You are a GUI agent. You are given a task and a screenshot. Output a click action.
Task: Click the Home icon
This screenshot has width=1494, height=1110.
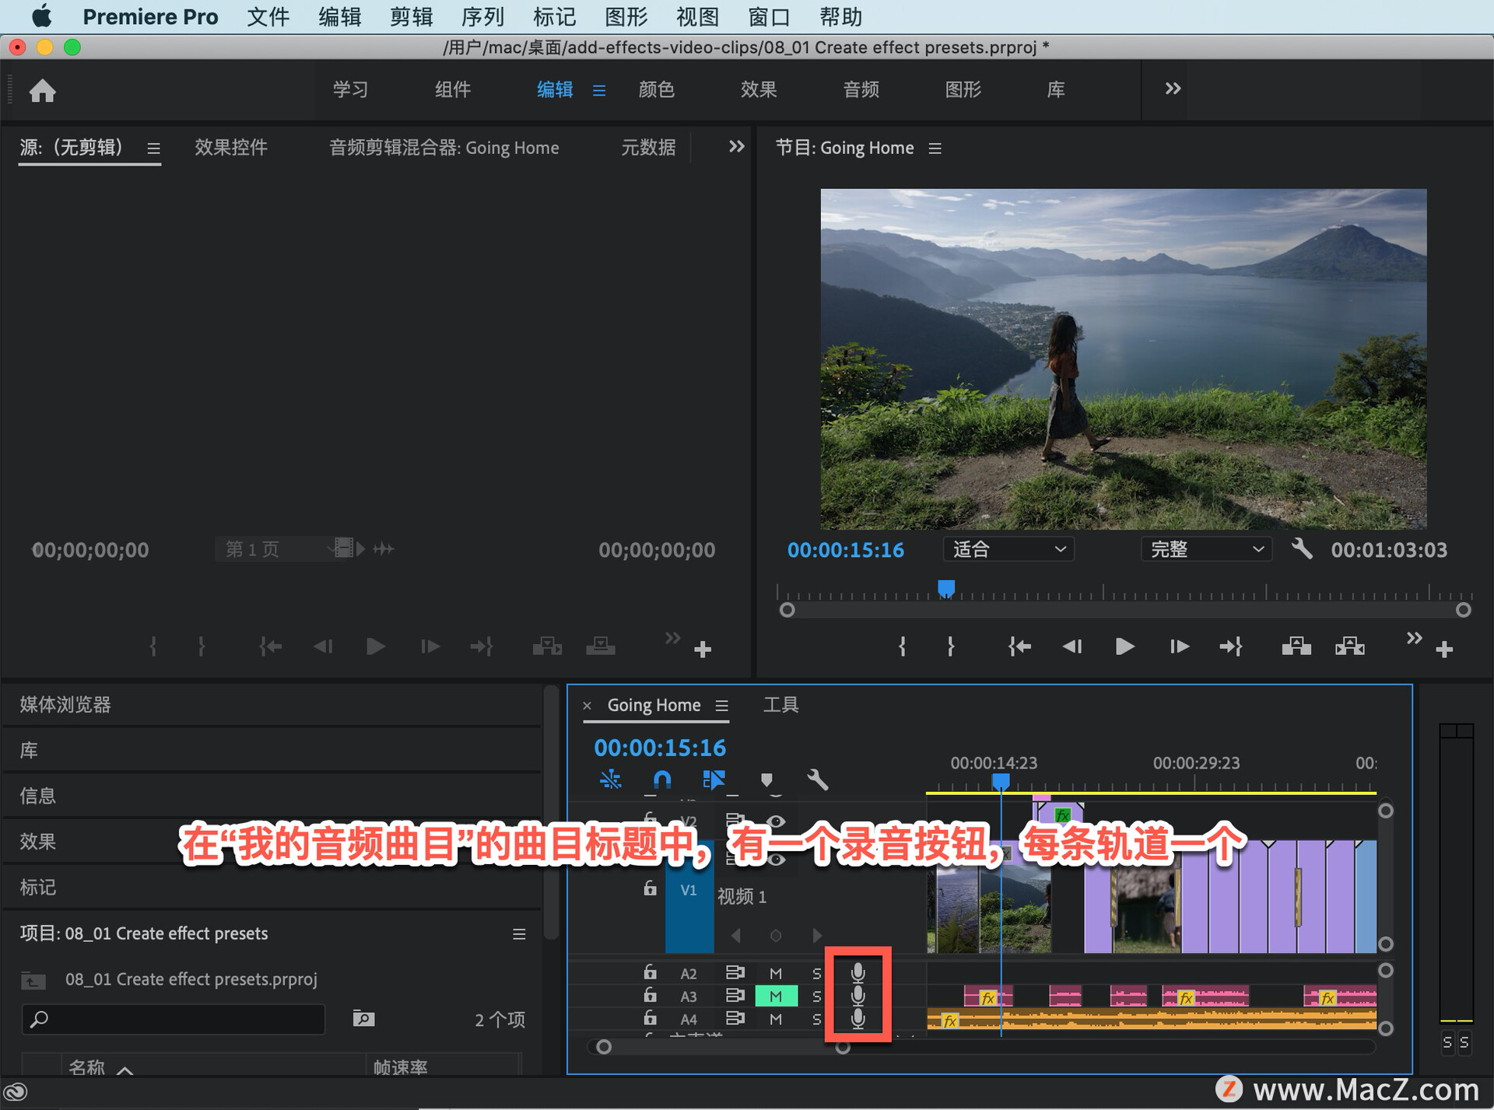point(42,91)
